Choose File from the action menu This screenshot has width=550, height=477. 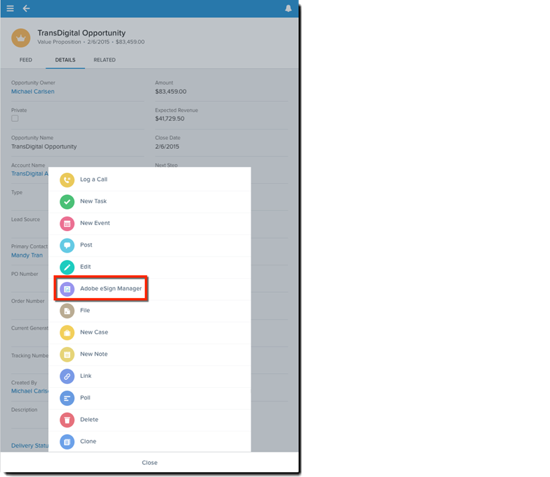coord(85,311)
